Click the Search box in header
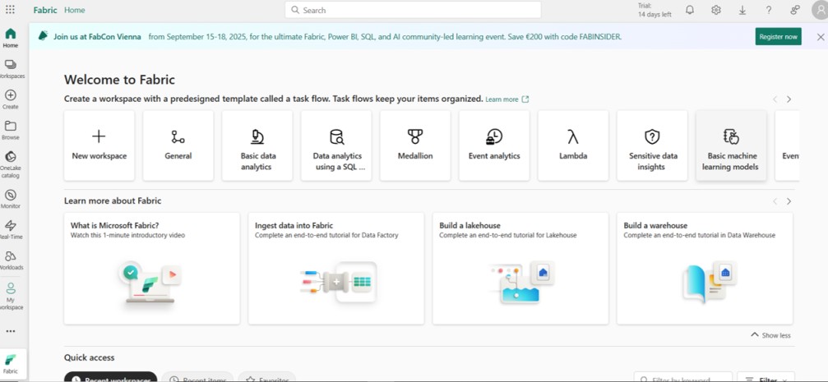828x382 pixels. coord(413,10)
